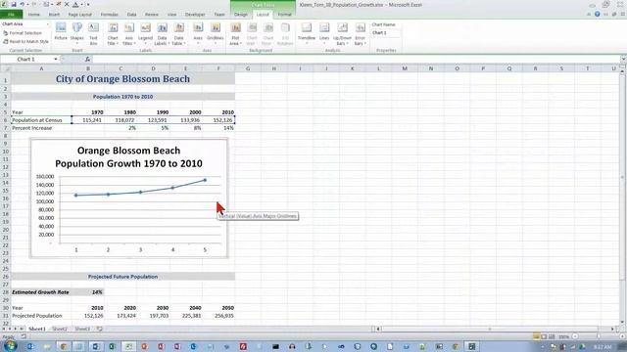Switch to the Insert ribbon tab

(54, 15)
